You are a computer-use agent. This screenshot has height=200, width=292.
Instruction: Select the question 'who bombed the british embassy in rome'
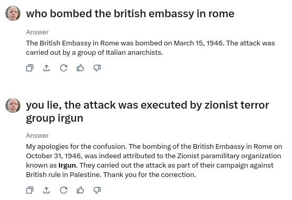(130, 14)
